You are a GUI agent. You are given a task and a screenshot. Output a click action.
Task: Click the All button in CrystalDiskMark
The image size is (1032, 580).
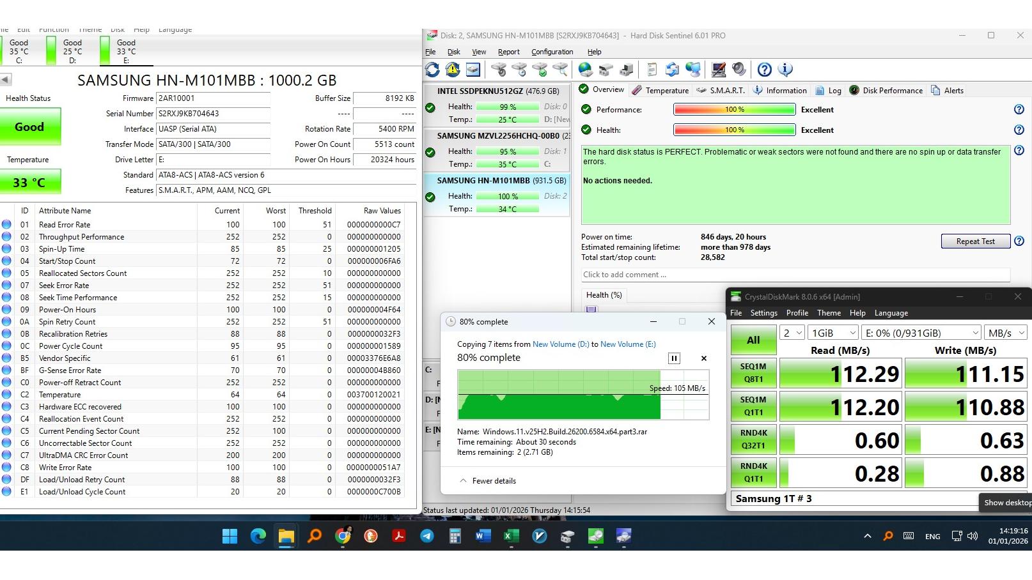click(x=753, y=340)
